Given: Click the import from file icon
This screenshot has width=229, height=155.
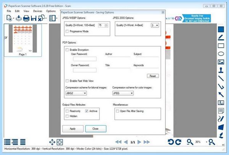Looking at the screenshot, I should tap(19, 18).
